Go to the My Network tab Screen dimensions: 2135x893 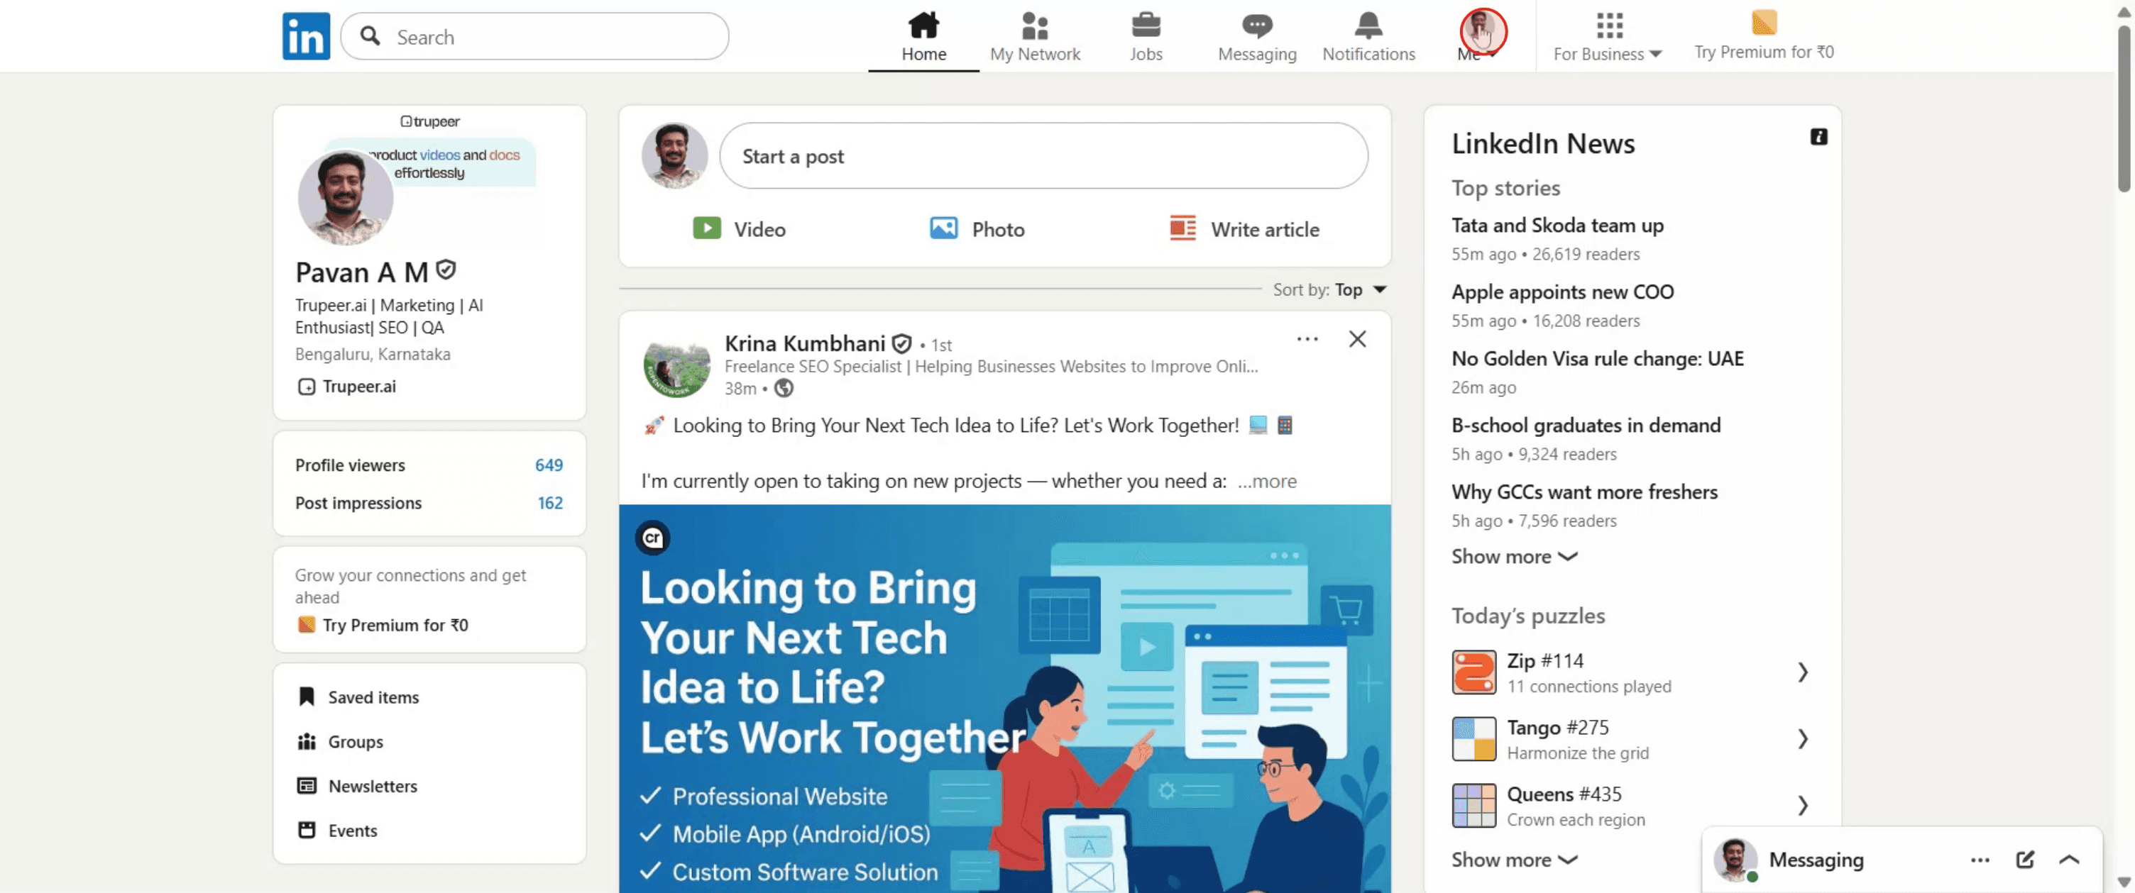coord(1034,36)
